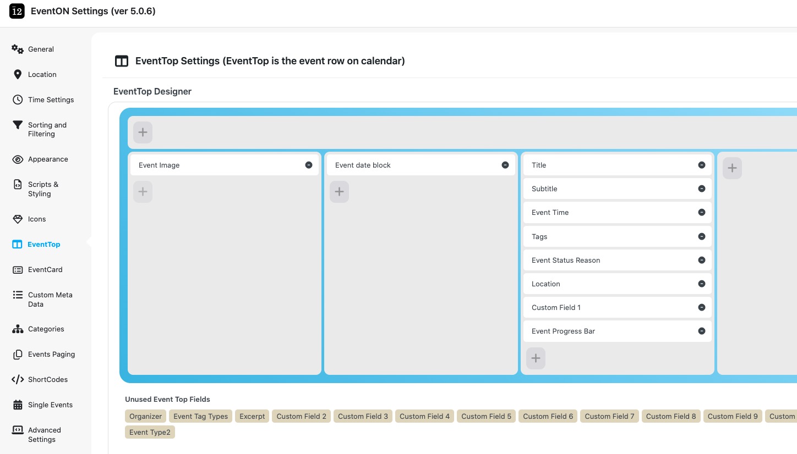The image size is (797, 454).
Task: Remove Event date block from designer
Action: 505,165
